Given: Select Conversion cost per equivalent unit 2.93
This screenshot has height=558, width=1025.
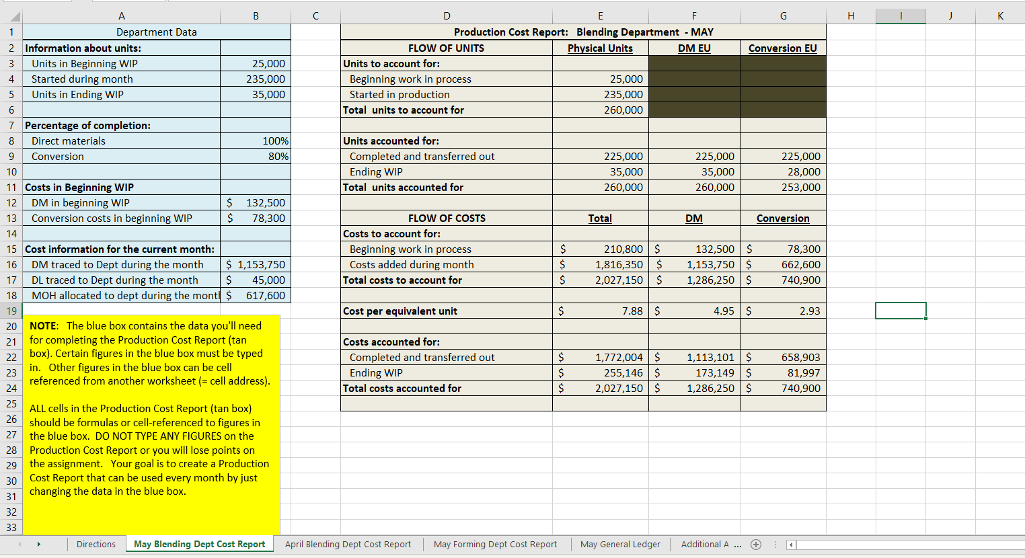Looking at the screenshot, I should click(x=783, y=311).
